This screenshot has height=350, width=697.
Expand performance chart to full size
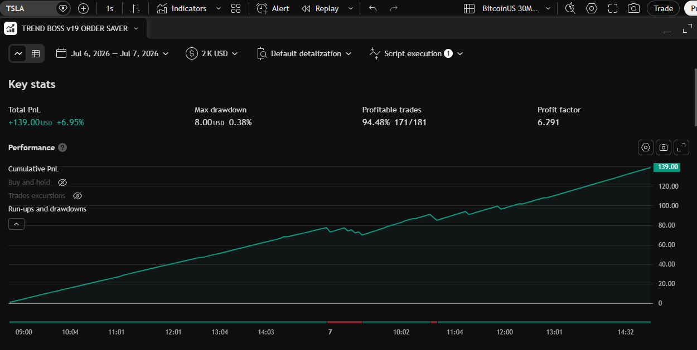681,147
